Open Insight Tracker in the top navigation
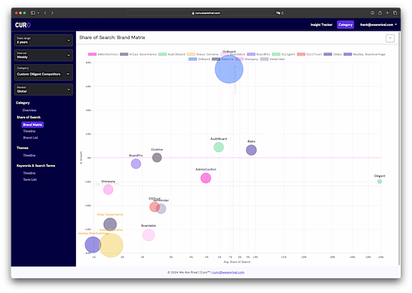The width and height of the screenshot is (412, 293). coord(321,25)
